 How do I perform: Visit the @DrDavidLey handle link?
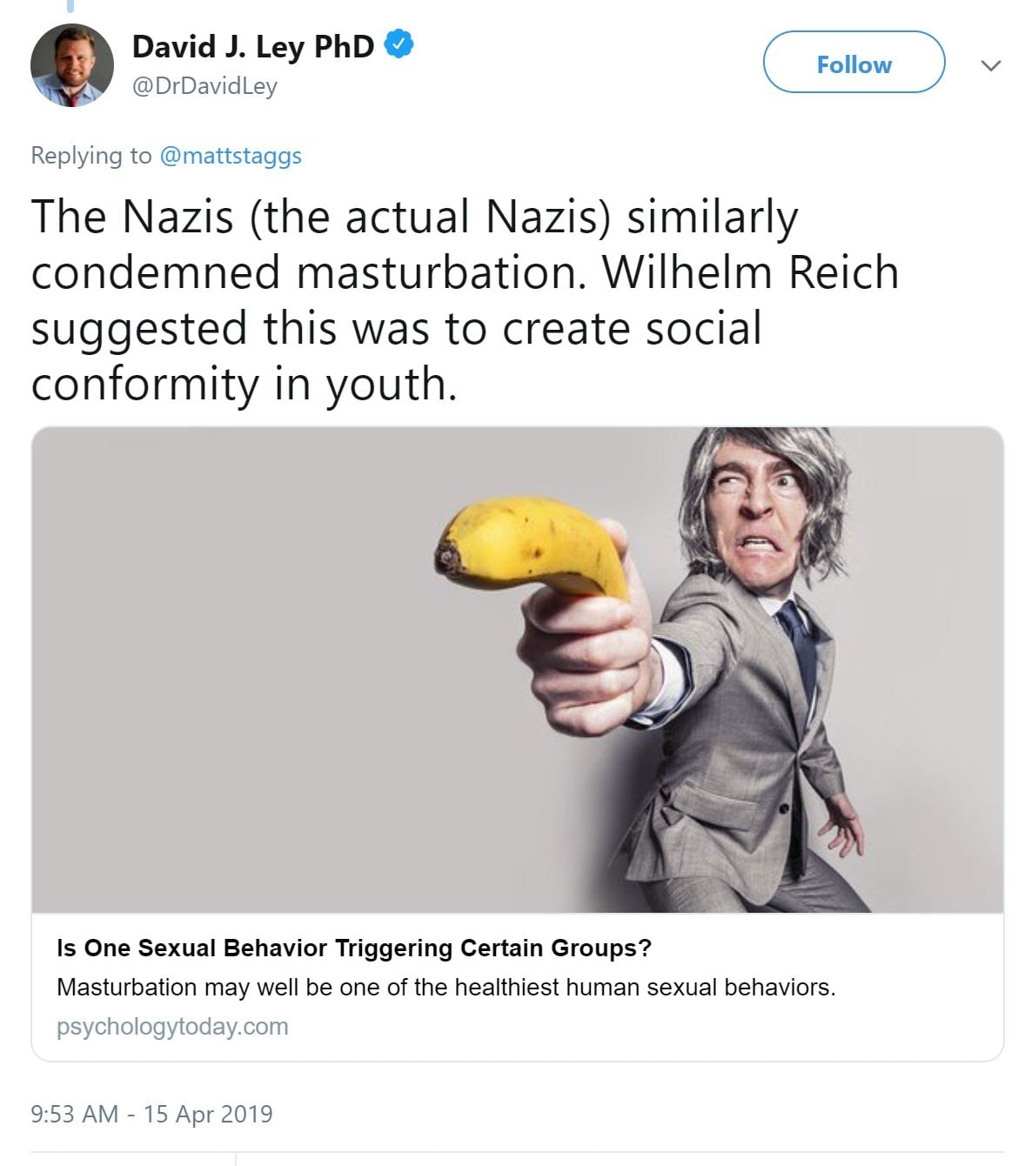click(204, 86)
